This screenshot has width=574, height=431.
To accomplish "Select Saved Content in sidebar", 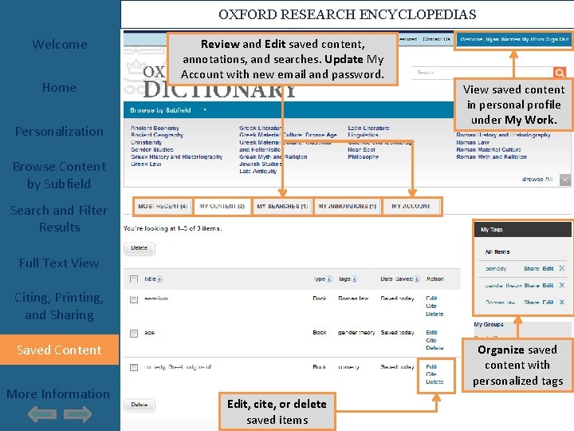I will (59, 350).
